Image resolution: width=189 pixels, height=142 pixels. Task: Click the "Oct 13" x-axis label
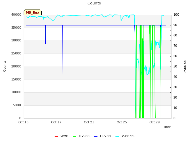[24, 122]
